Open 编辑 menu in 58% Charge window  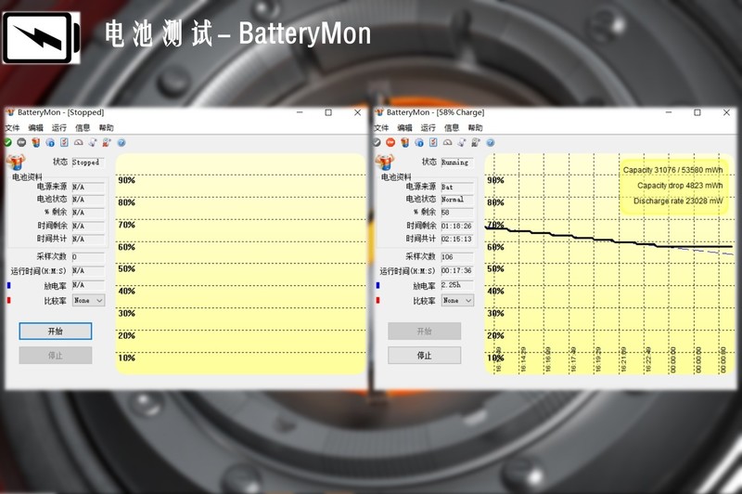(x=404, y=127)
